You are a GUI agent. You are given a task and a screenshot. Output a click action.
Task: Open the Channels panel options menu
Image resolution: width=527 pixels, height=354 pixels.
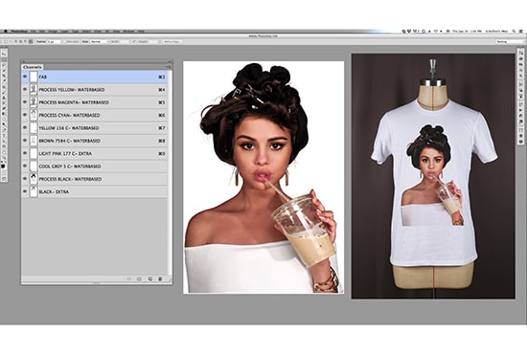169,67
